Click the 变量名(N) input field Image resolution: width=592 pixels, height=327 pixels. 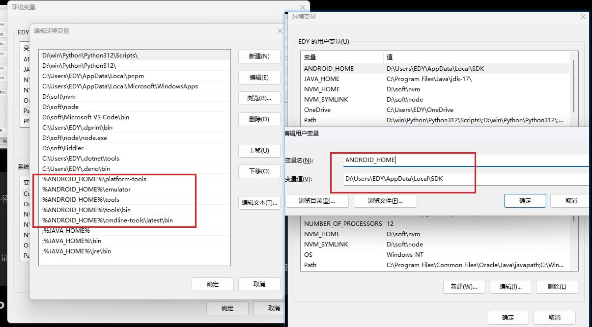pyautogui.click(x=467, y=160)
